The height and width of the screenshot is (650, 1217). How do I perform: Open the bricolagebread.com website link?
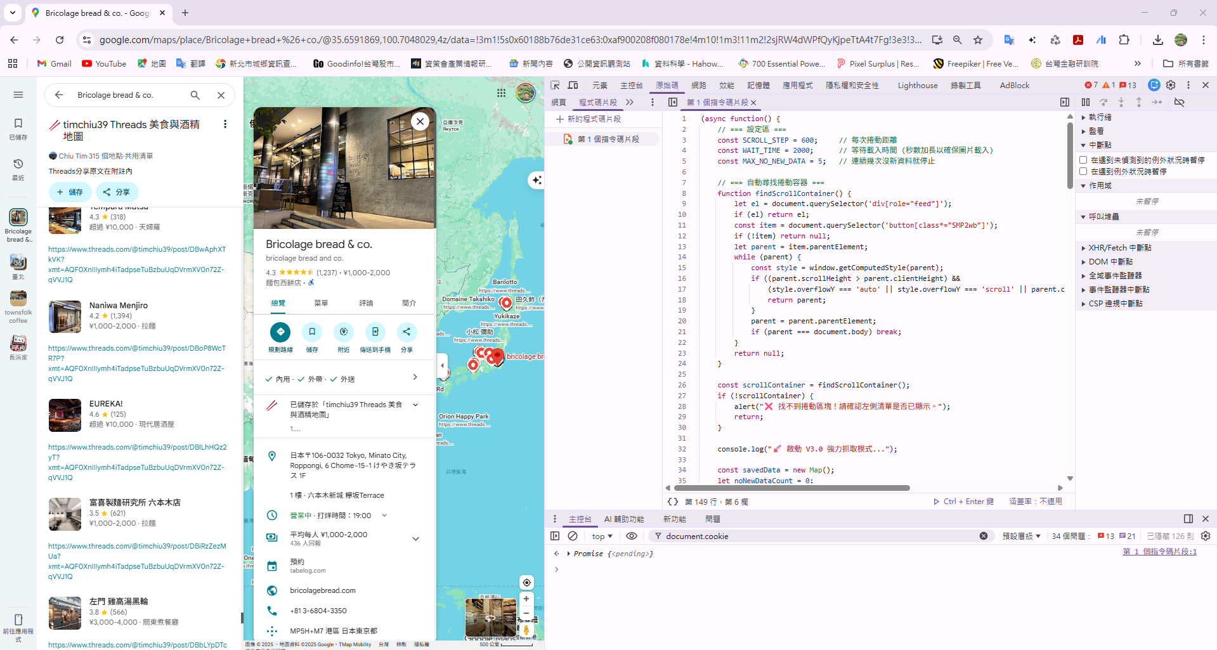point(323,590)
